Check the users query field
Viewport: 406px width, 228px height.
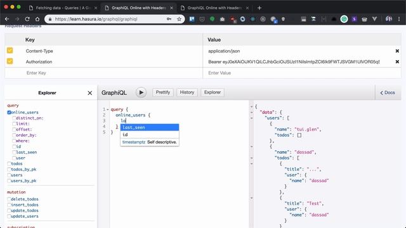pos(9,175)
